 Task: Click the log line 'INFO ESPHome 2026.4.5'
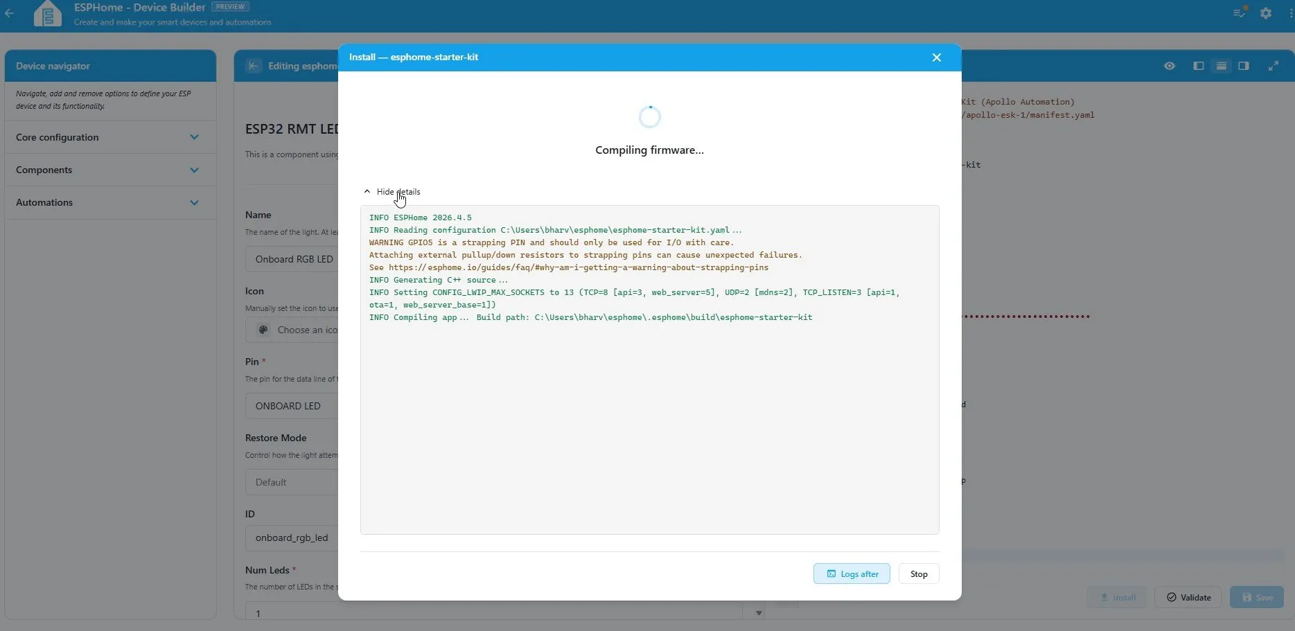[x=421, y=217]
